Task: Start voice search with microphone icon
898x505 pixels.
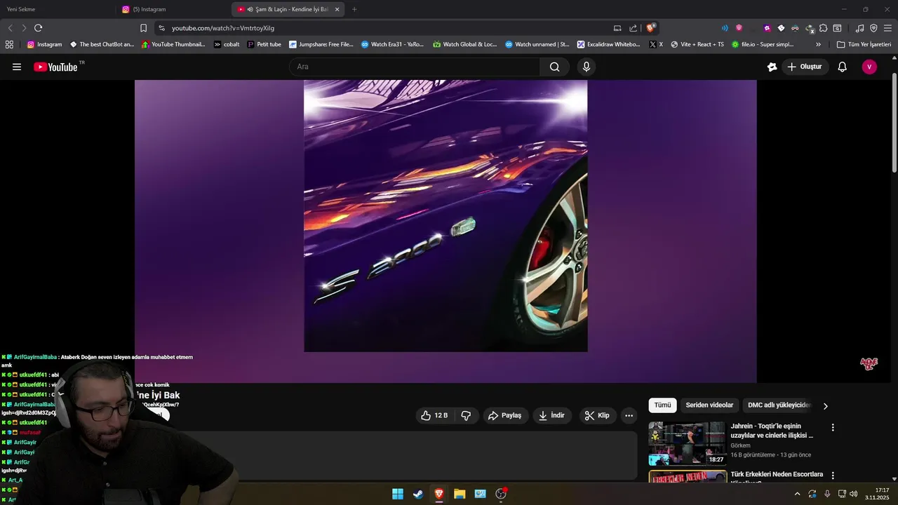Action: 587,67
